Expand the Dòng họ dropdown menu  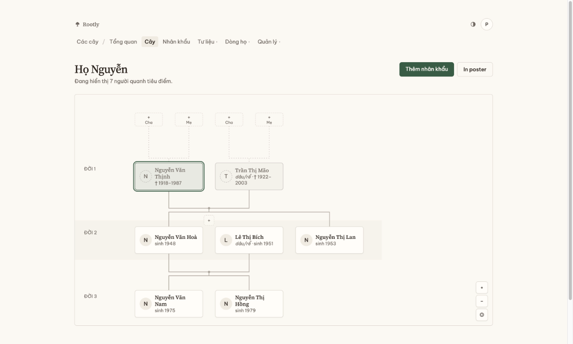pyautogui.click(x=237, y=42)
